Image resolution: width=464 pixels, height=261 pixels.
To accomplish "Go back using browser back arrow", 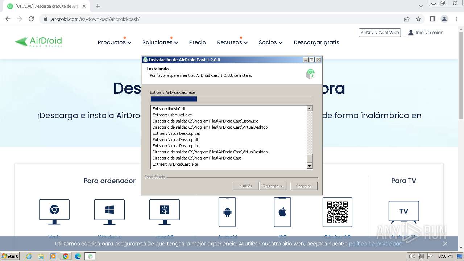I will [8, 19].
